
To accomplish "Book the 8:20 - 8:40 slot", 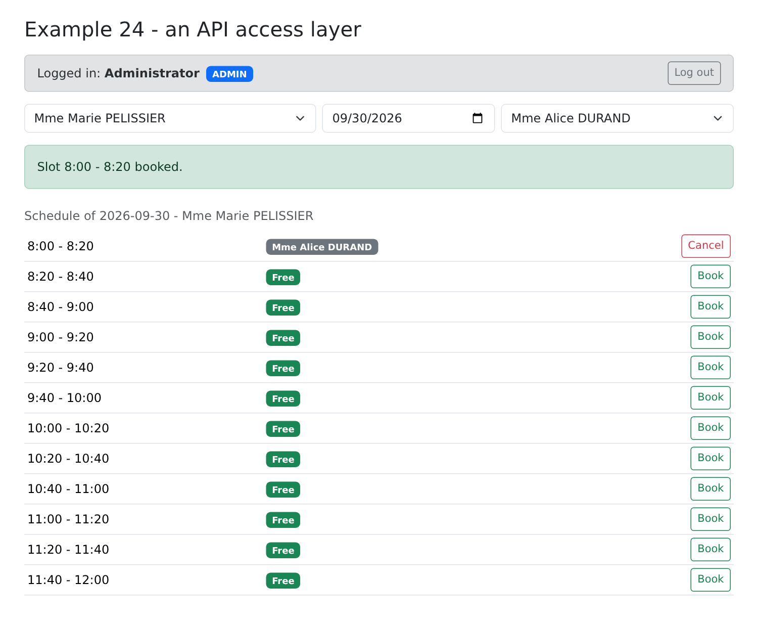I will click(x=710, y=276).
